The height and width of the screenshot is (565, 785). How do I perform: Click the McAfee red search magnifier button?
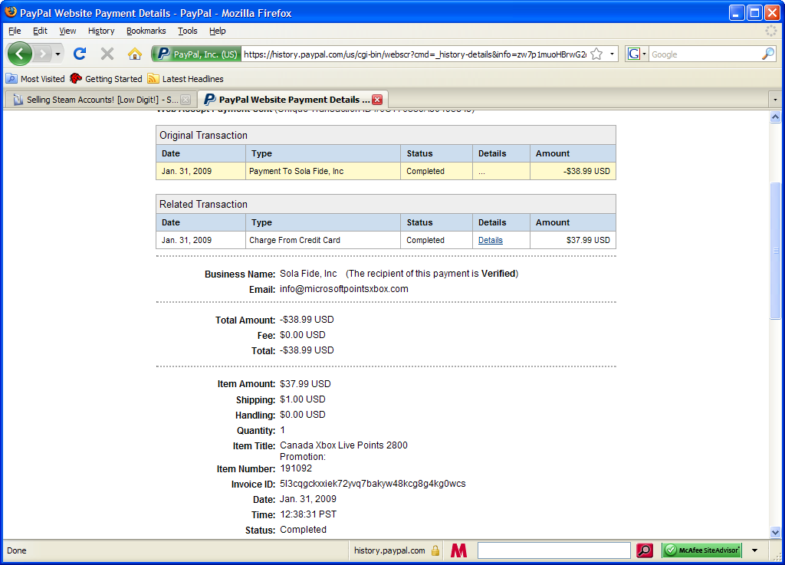(644, 550)
